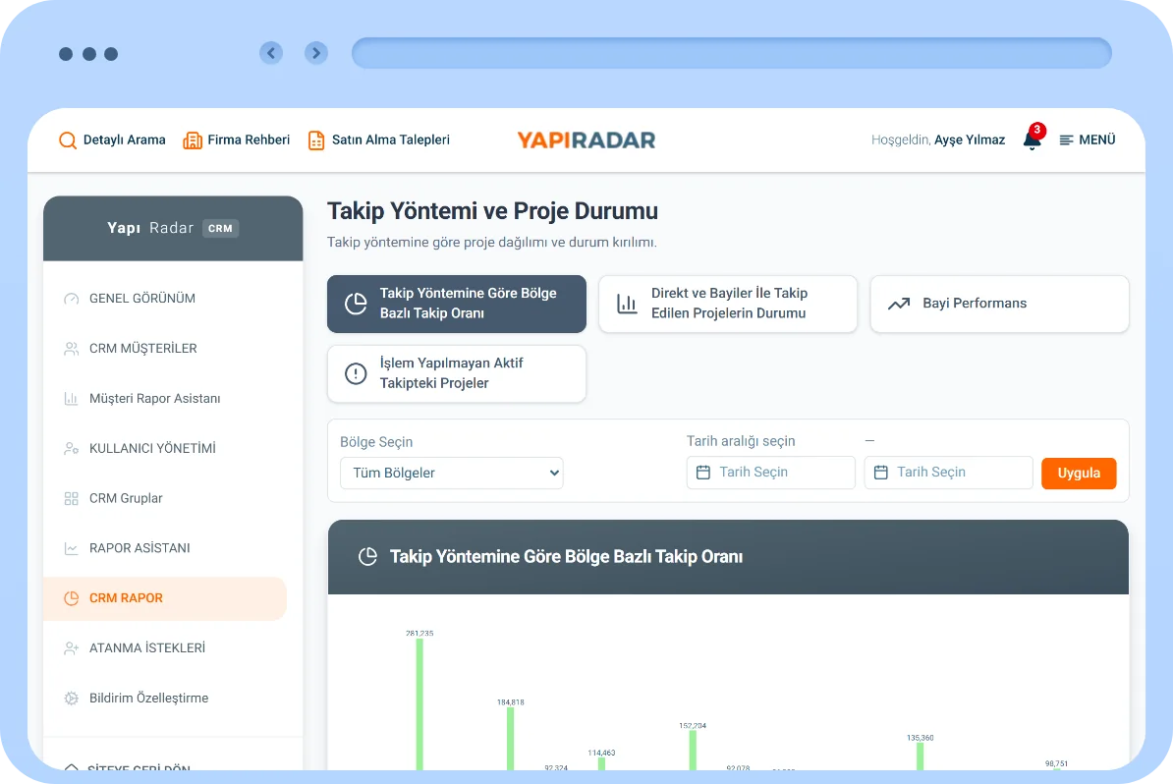Screen dimensions: 1173x784
Task: Select Takip Yöntemine Göre Bölge Bazlı tab
Action: (x=457, y=304)
